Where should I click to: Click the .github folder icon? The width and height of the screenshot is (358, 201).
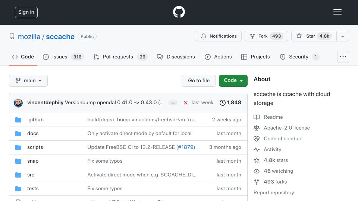point(18,120)
